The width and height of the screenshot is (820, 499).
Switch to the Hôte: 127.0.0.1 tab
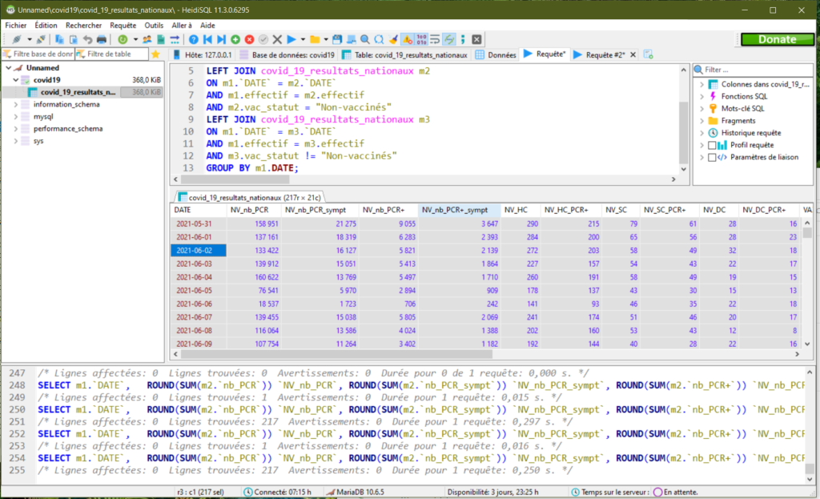click(x=203, y=54)
